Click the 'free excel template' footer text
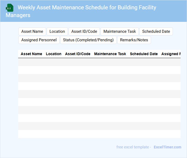Viewport: 187px width, 158px height. point(133,147)
